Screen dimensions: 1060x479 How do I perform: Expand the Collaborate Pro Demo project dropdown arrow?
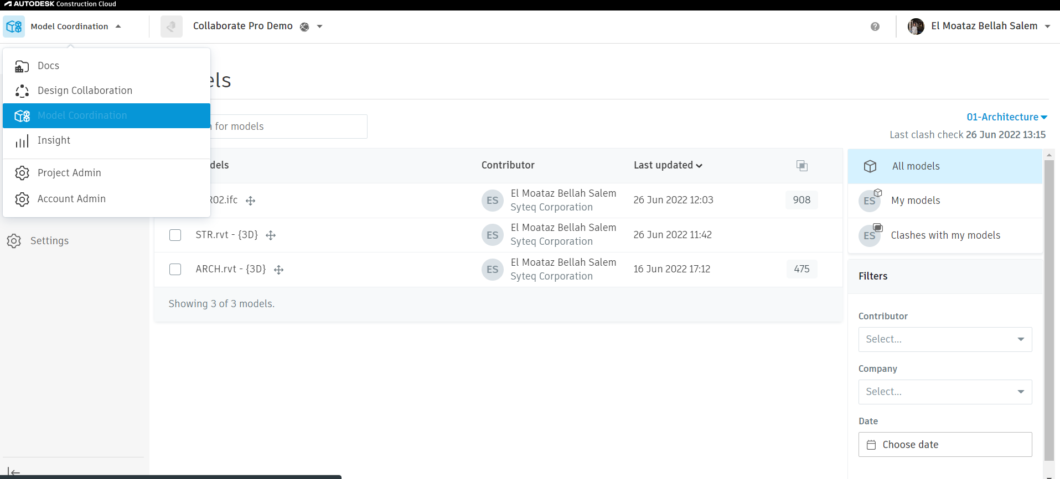coord(319,27)
